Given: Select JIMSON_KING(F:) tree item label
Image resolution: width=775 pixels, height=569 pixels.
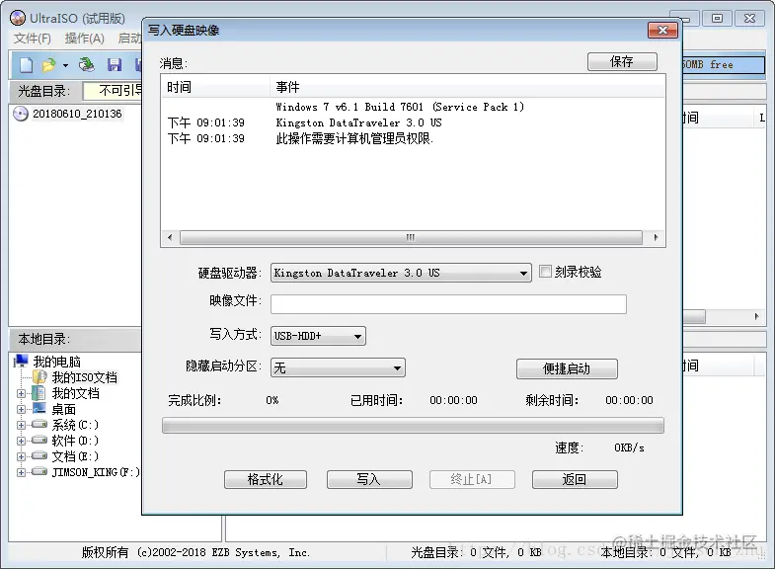Looking at the screenshot, I should (96, 472).
